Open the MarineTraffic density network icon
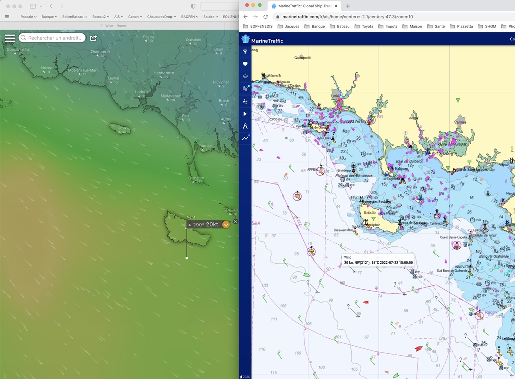Viewport: 515px width, 379px height. (x=245, y=101)
